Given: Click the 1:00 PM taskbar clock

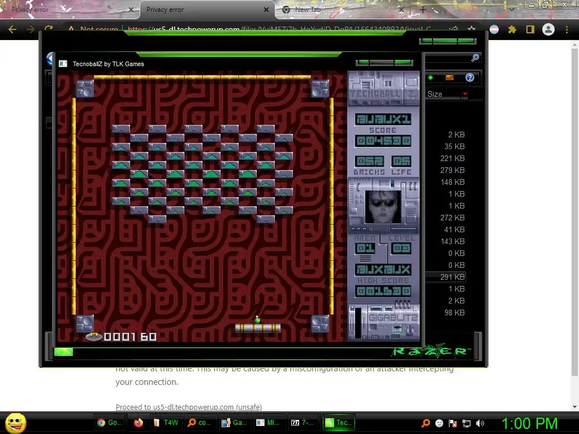Looking at the screenshot, I should click(529, 423).
